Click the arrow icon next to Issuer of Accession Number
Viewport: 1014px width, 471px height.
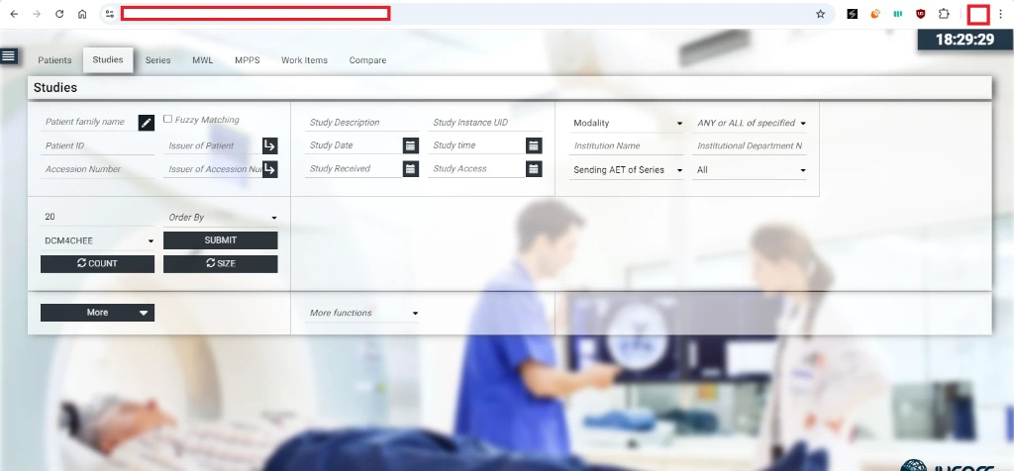pos(269,169)
